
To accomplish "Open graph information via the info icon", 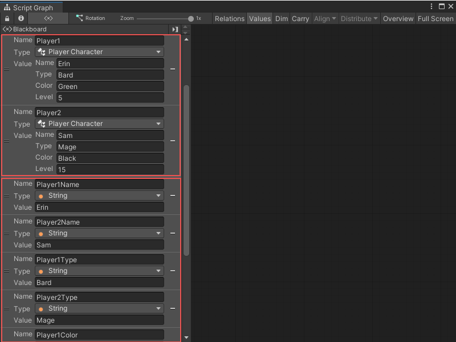I will click(x=21, y=18).
